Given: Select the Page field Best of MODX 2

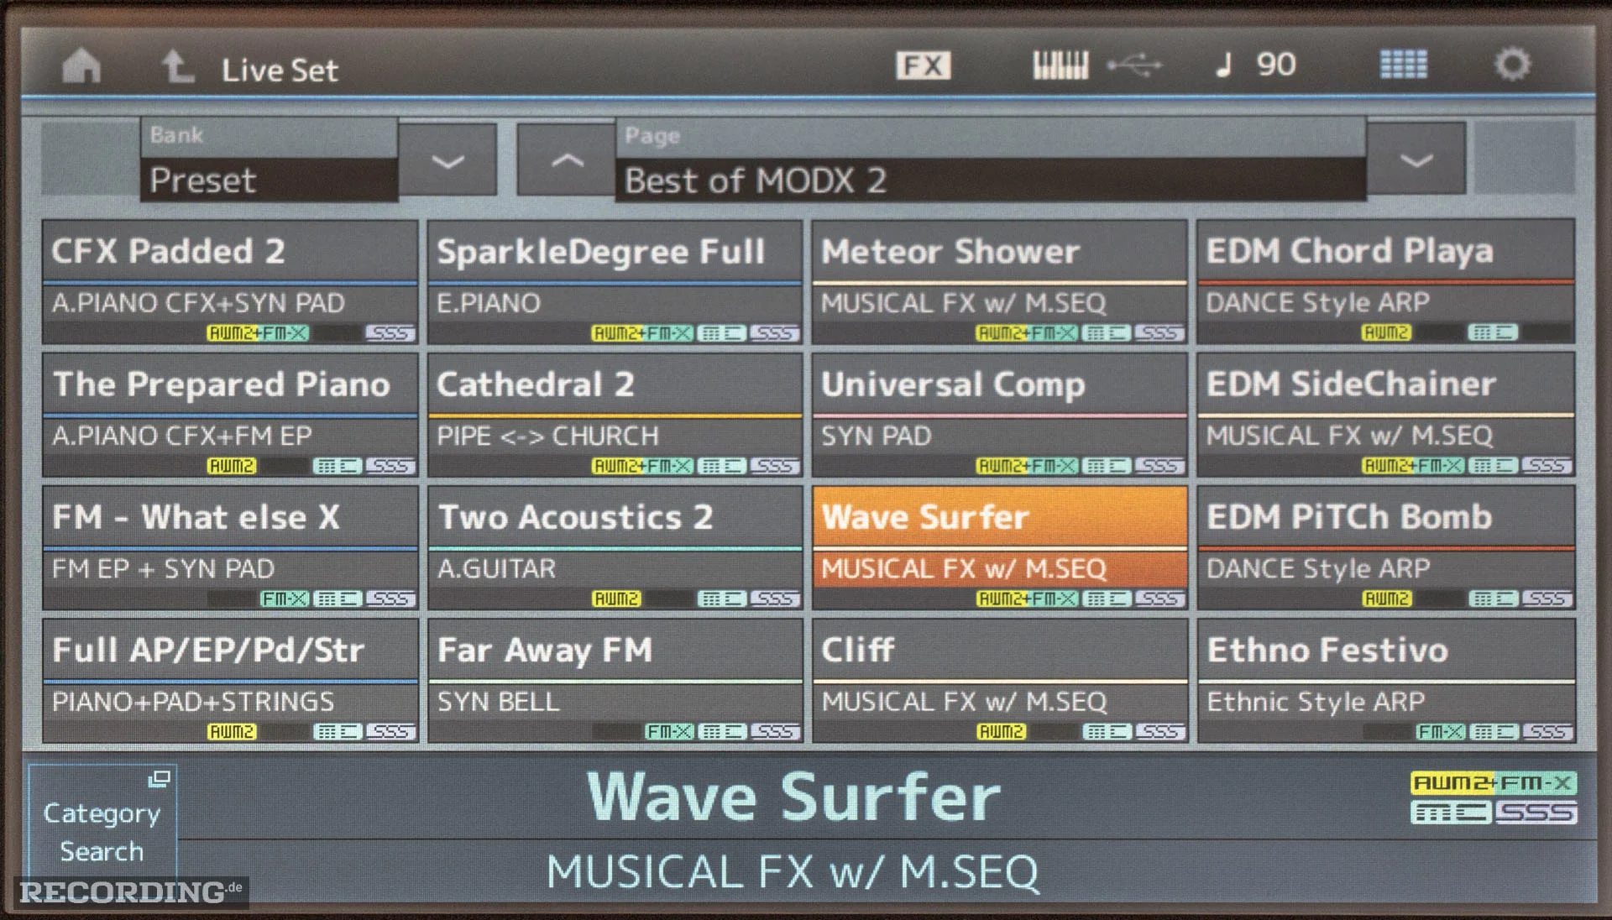Looking at the screenshot, I should click(x=991, y=159).
